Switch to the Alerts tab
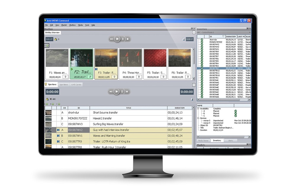This screenshot has width=296, height=188. 231,141
